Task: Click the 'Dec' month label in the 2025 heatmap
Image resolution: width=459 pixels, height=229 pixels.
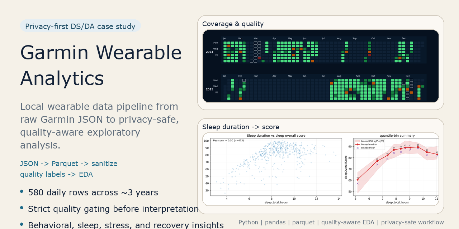Action: 408,76
